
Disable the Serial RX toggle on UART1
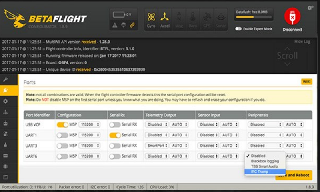(x=115, y=135)
